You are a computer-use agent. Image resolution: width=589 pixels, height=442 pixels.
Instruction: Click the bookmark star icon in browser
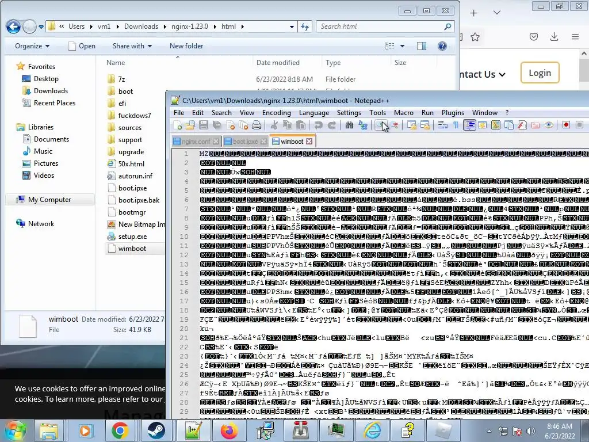coord(475,37)
